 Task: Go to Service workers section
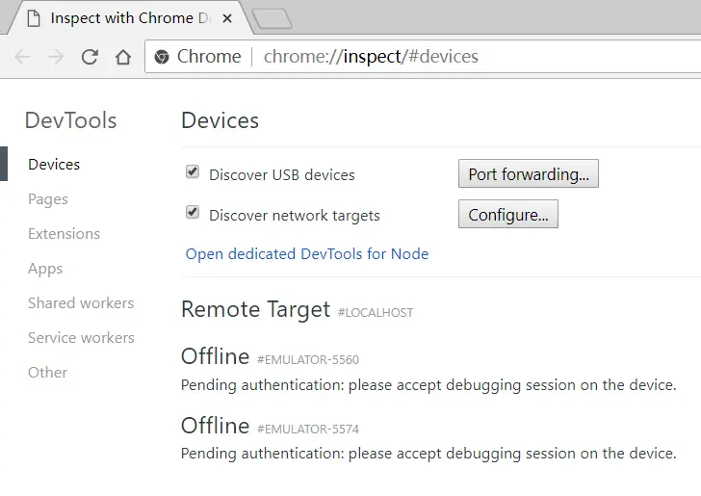coord(81,338)
